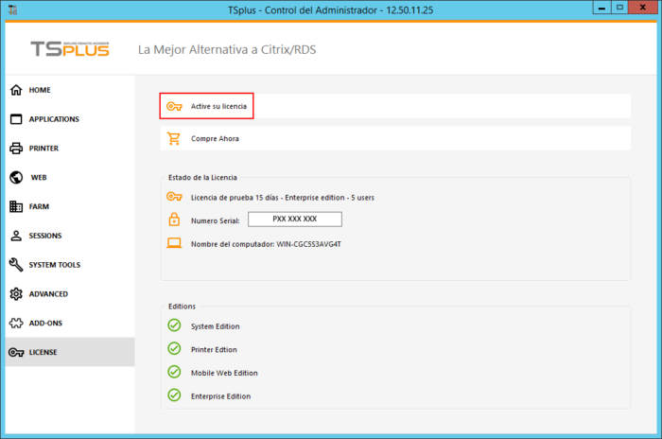The image size is (662, 439).
Task: Click the orange key icon beside Active su licencia
Action: tap(174, 106)
